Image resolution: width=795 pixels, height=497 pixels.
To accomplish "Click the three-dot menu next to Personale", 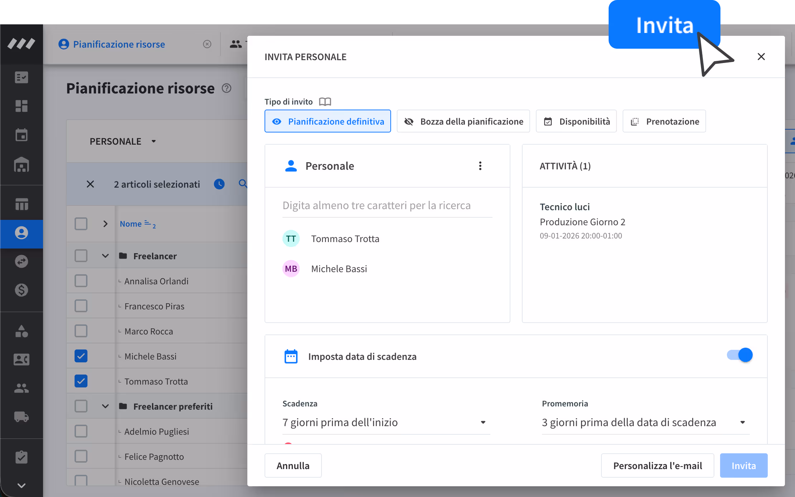I will [480, 166].
